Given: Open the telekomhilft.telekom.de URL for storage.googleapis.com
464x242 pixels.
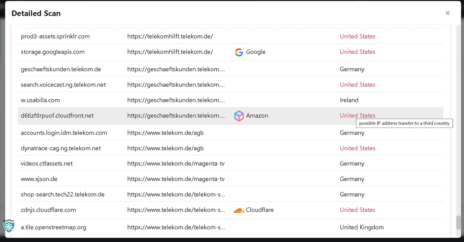Looking at the screenshot, I should (x=170, y=52).
